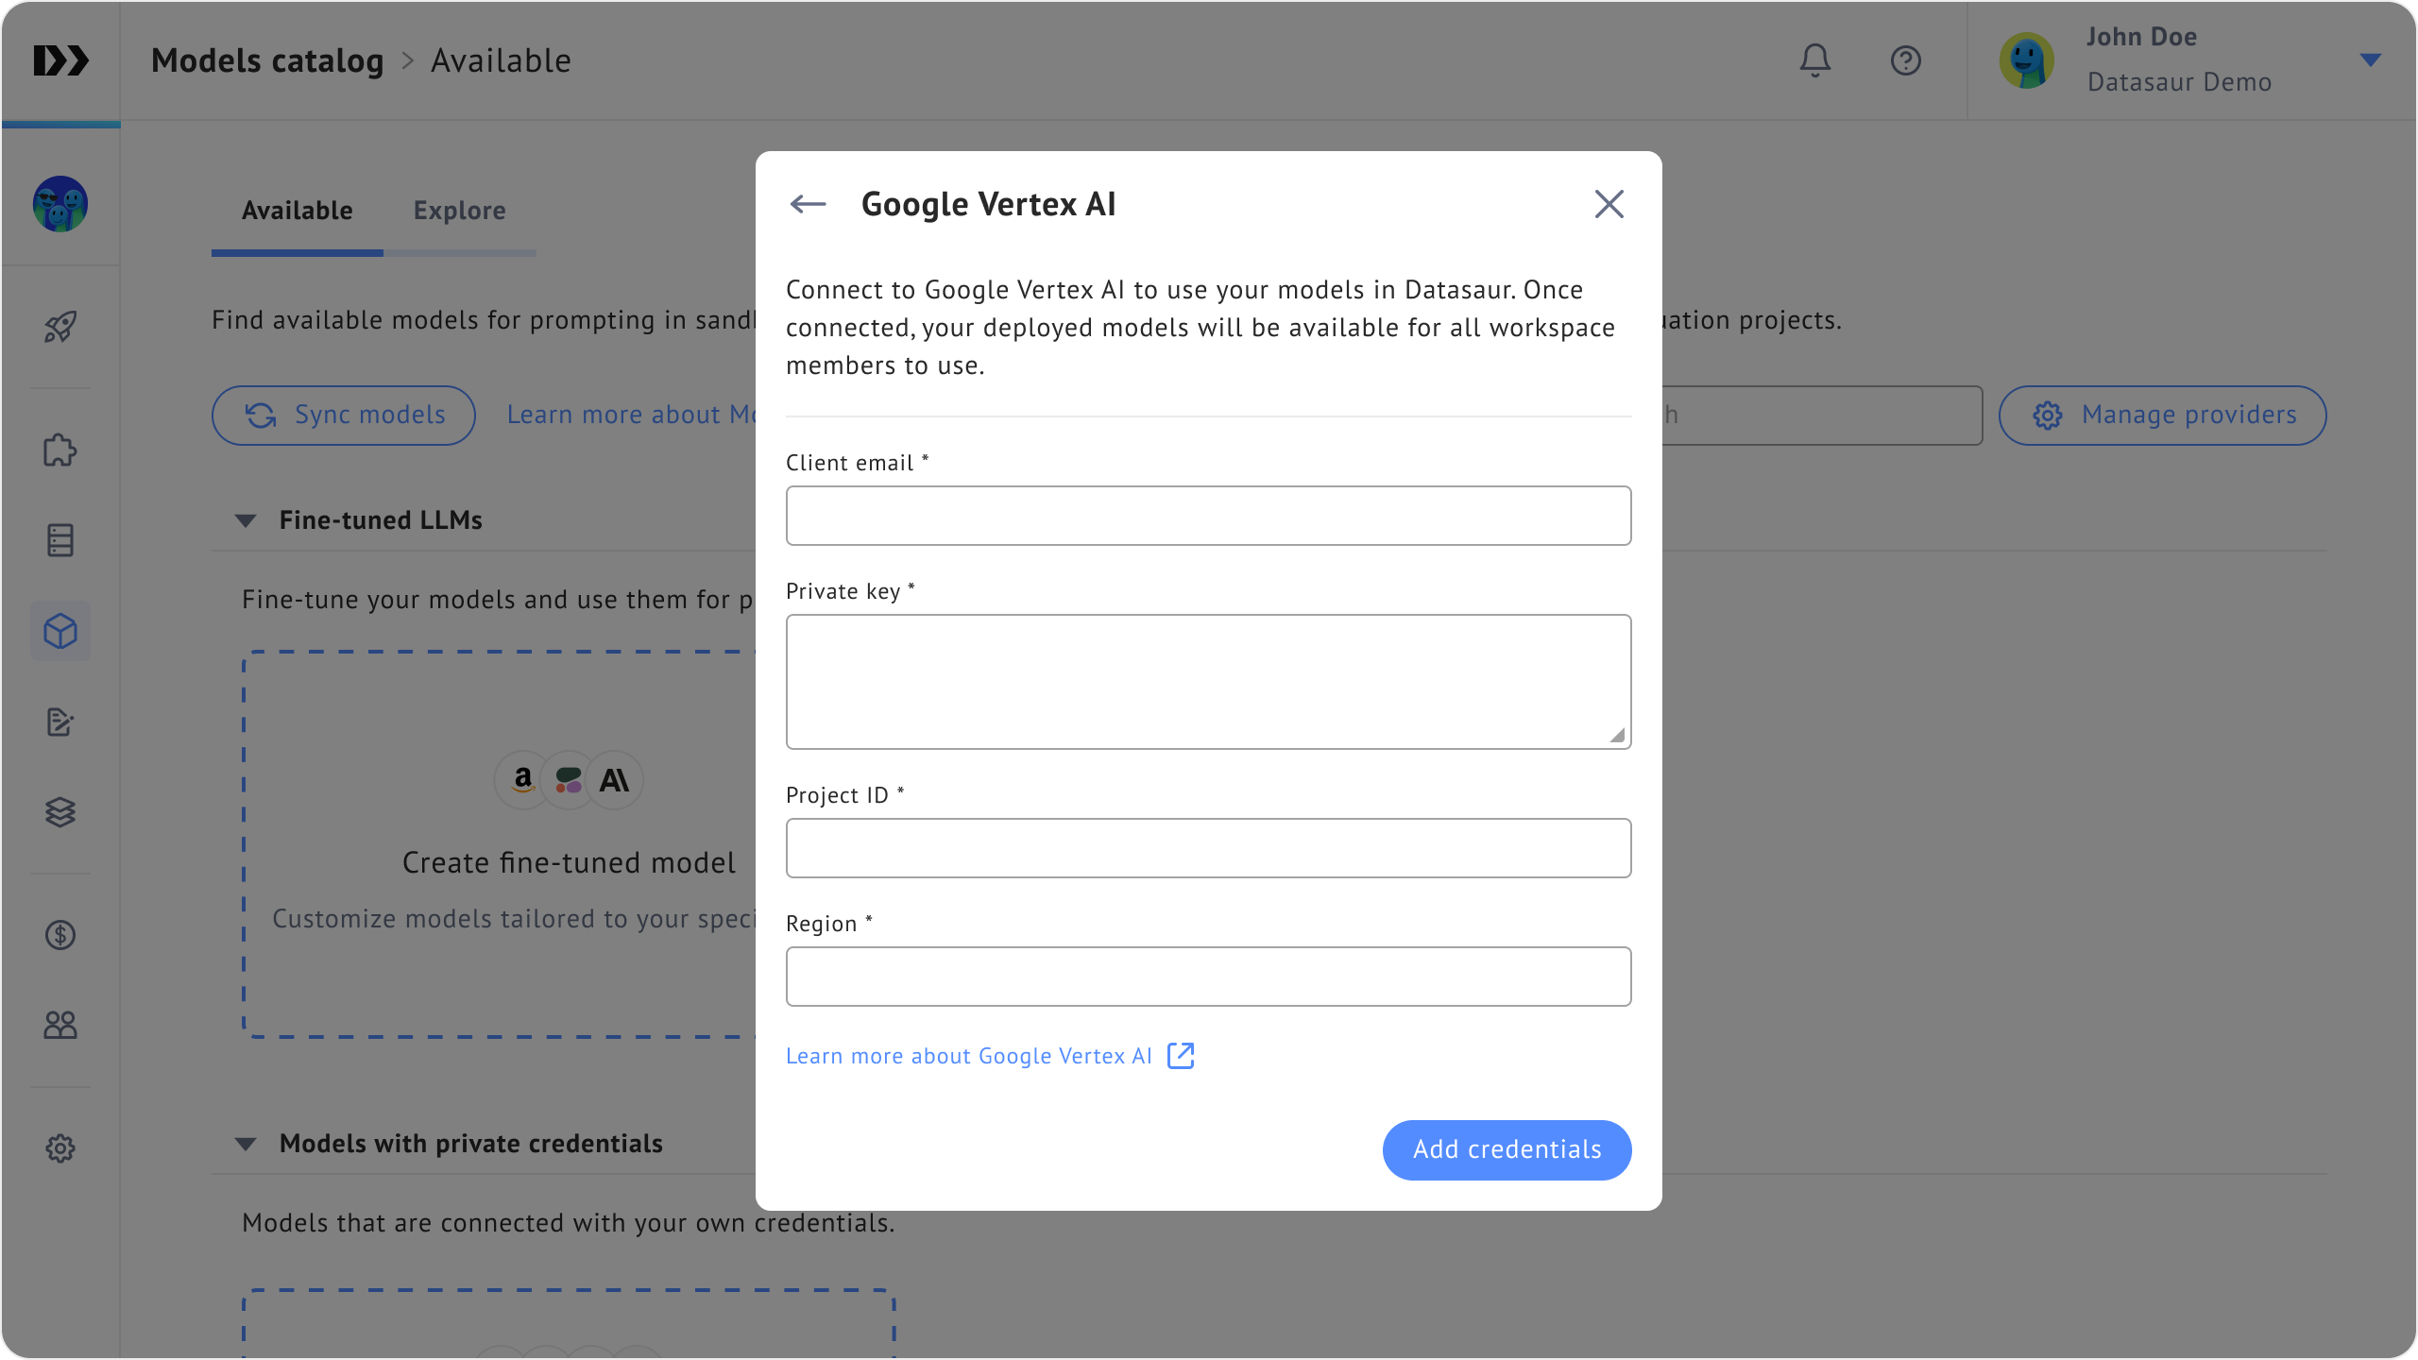Click the Add credentials button
2418x1360 pixels.
pyautogui.click(x=1507, y=1149)
